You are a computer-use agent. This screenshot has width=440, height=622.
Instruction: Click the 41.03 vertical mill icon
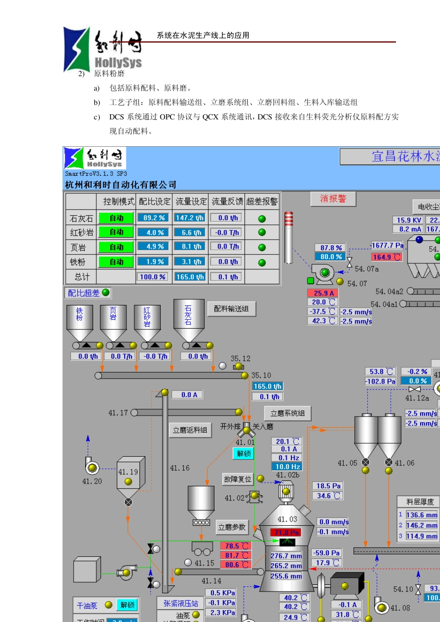click(288, 548)
